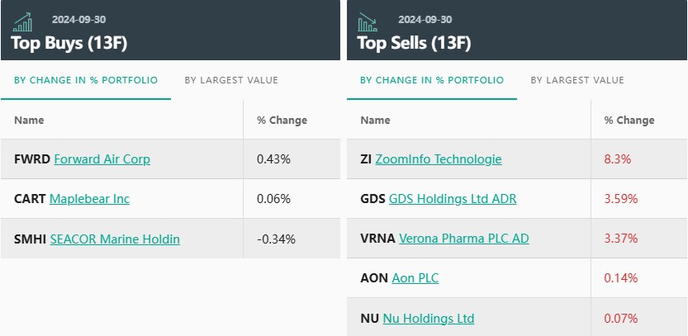Select Top Buys By Change in % Portfolio tab
Image resolution: width=688 pixels, height=336 pixels.
(x=86, y=80)
